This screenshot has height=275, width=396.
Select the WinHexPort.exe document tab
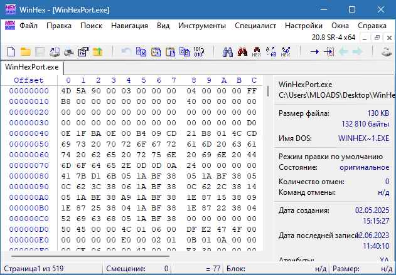pos(32,67)
